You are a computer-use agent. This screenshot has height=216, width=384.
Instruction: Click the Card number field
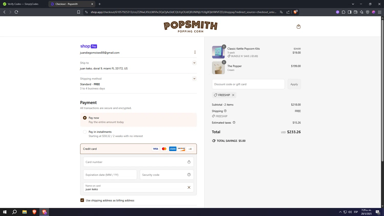(x=138, y=162)
